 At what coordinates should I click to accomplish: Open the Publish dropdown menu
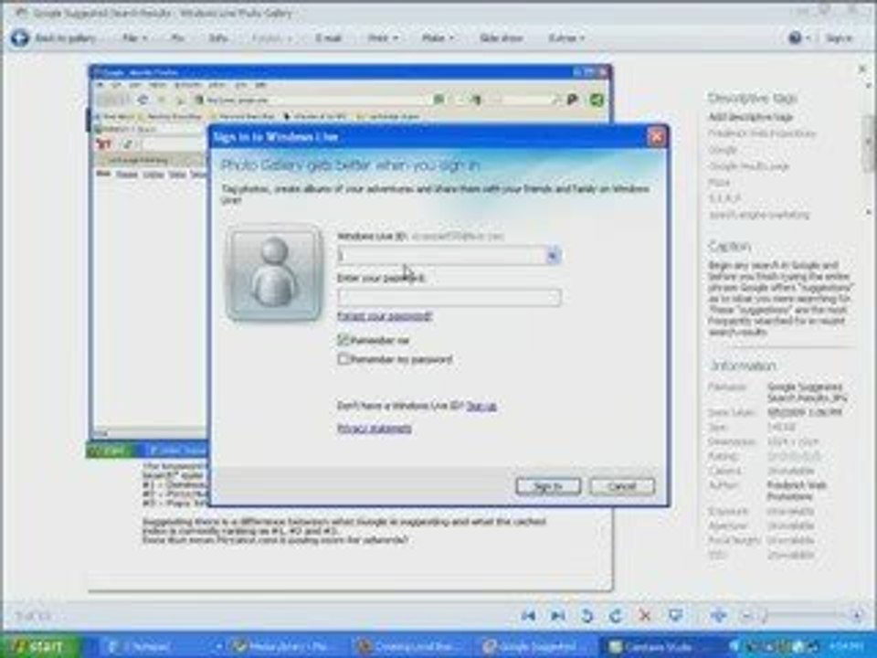[x=271, y=38]
